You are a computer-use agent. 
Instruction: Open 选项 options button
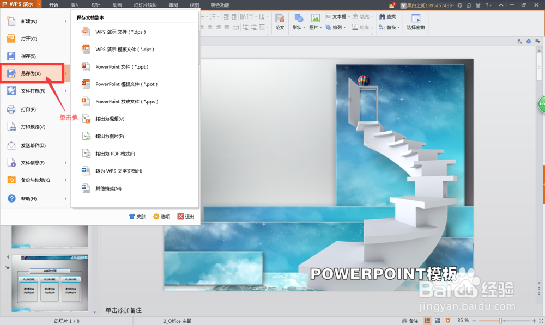[x=162, y=217]
